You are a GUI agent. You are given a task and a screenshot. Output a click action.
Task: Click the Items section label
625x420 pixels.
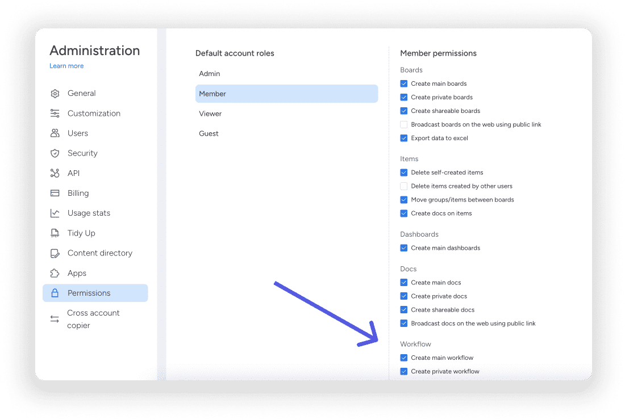pyautogui.click(x=409, y=159)
